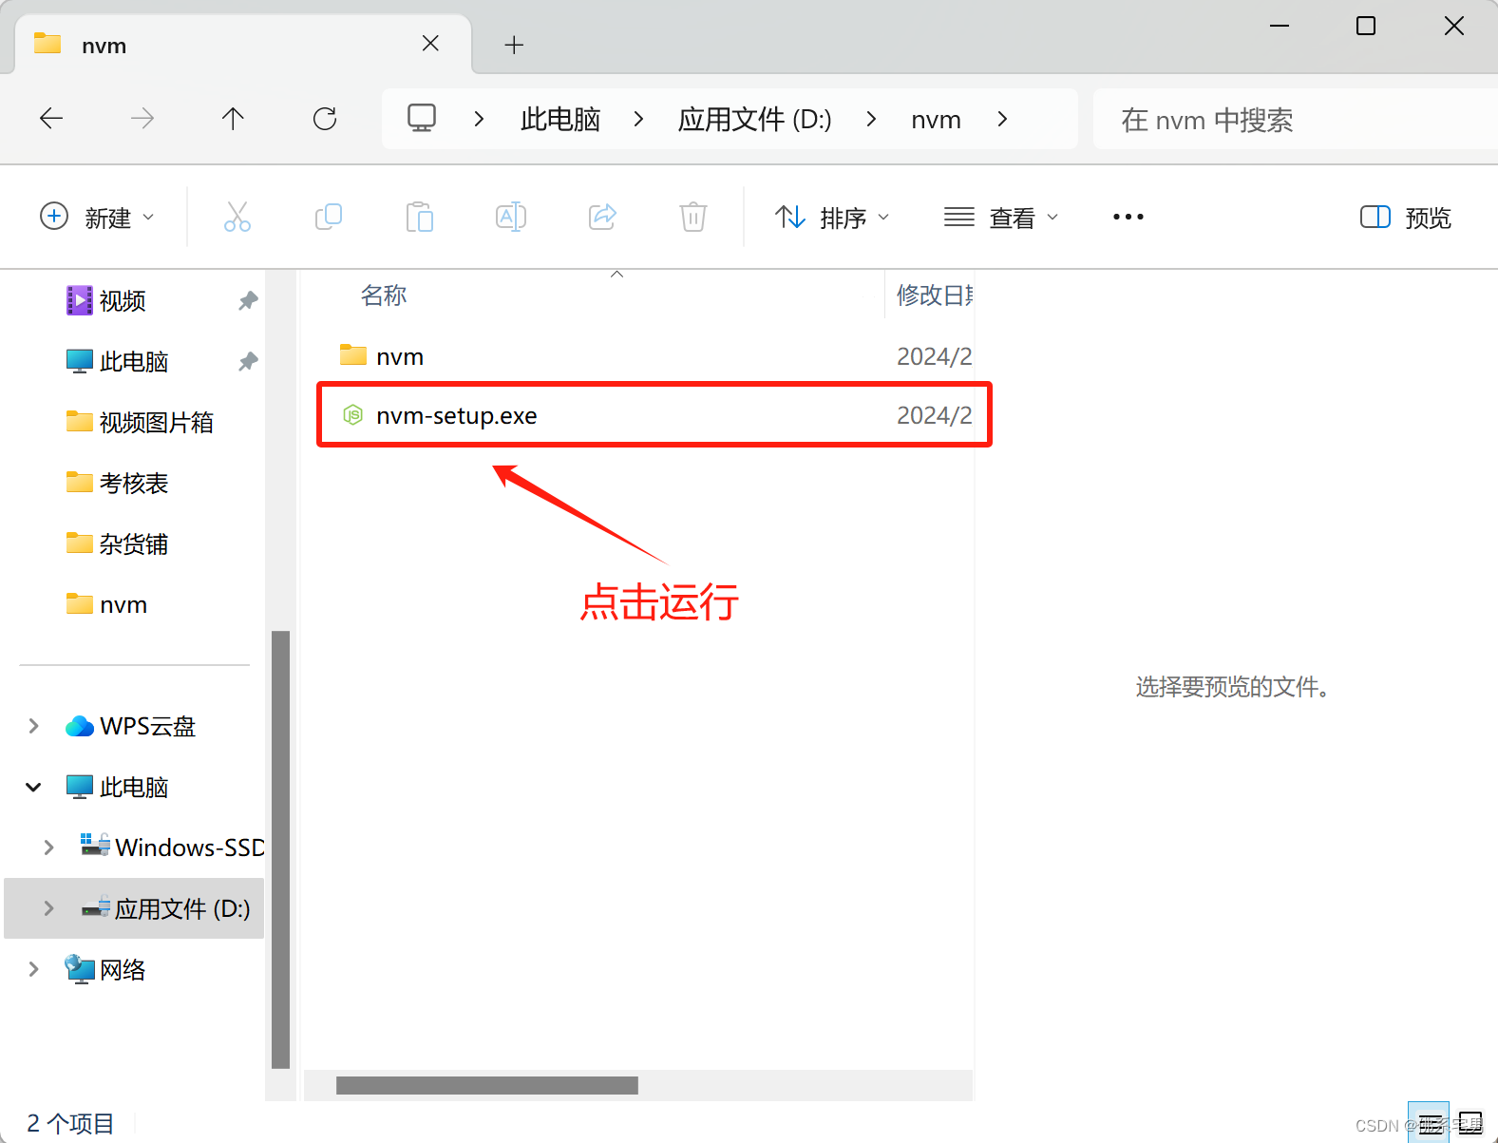The height and width of the screenshot is (1143, 1498).
Task: Expand the 应用文件 (D:) drive node
Action: [48, 908]
